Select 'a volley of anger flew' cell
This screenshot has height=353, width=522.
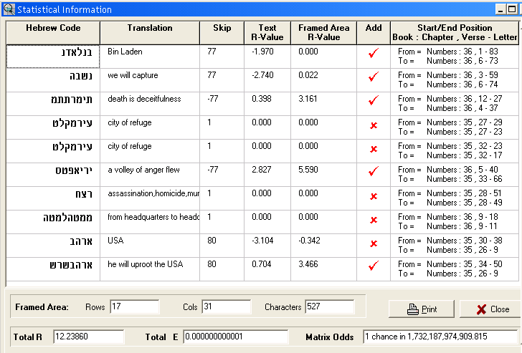150,175
